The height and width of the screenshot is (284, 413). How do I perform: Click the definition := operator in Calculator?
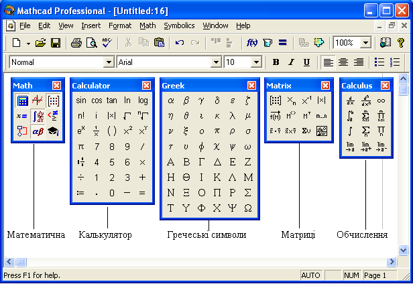pos(81,193)
